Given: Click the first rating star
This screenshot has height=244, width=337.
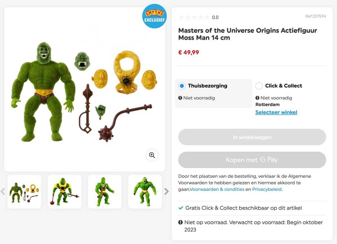Looking at the screenshot, I should (x=181, y=17).
